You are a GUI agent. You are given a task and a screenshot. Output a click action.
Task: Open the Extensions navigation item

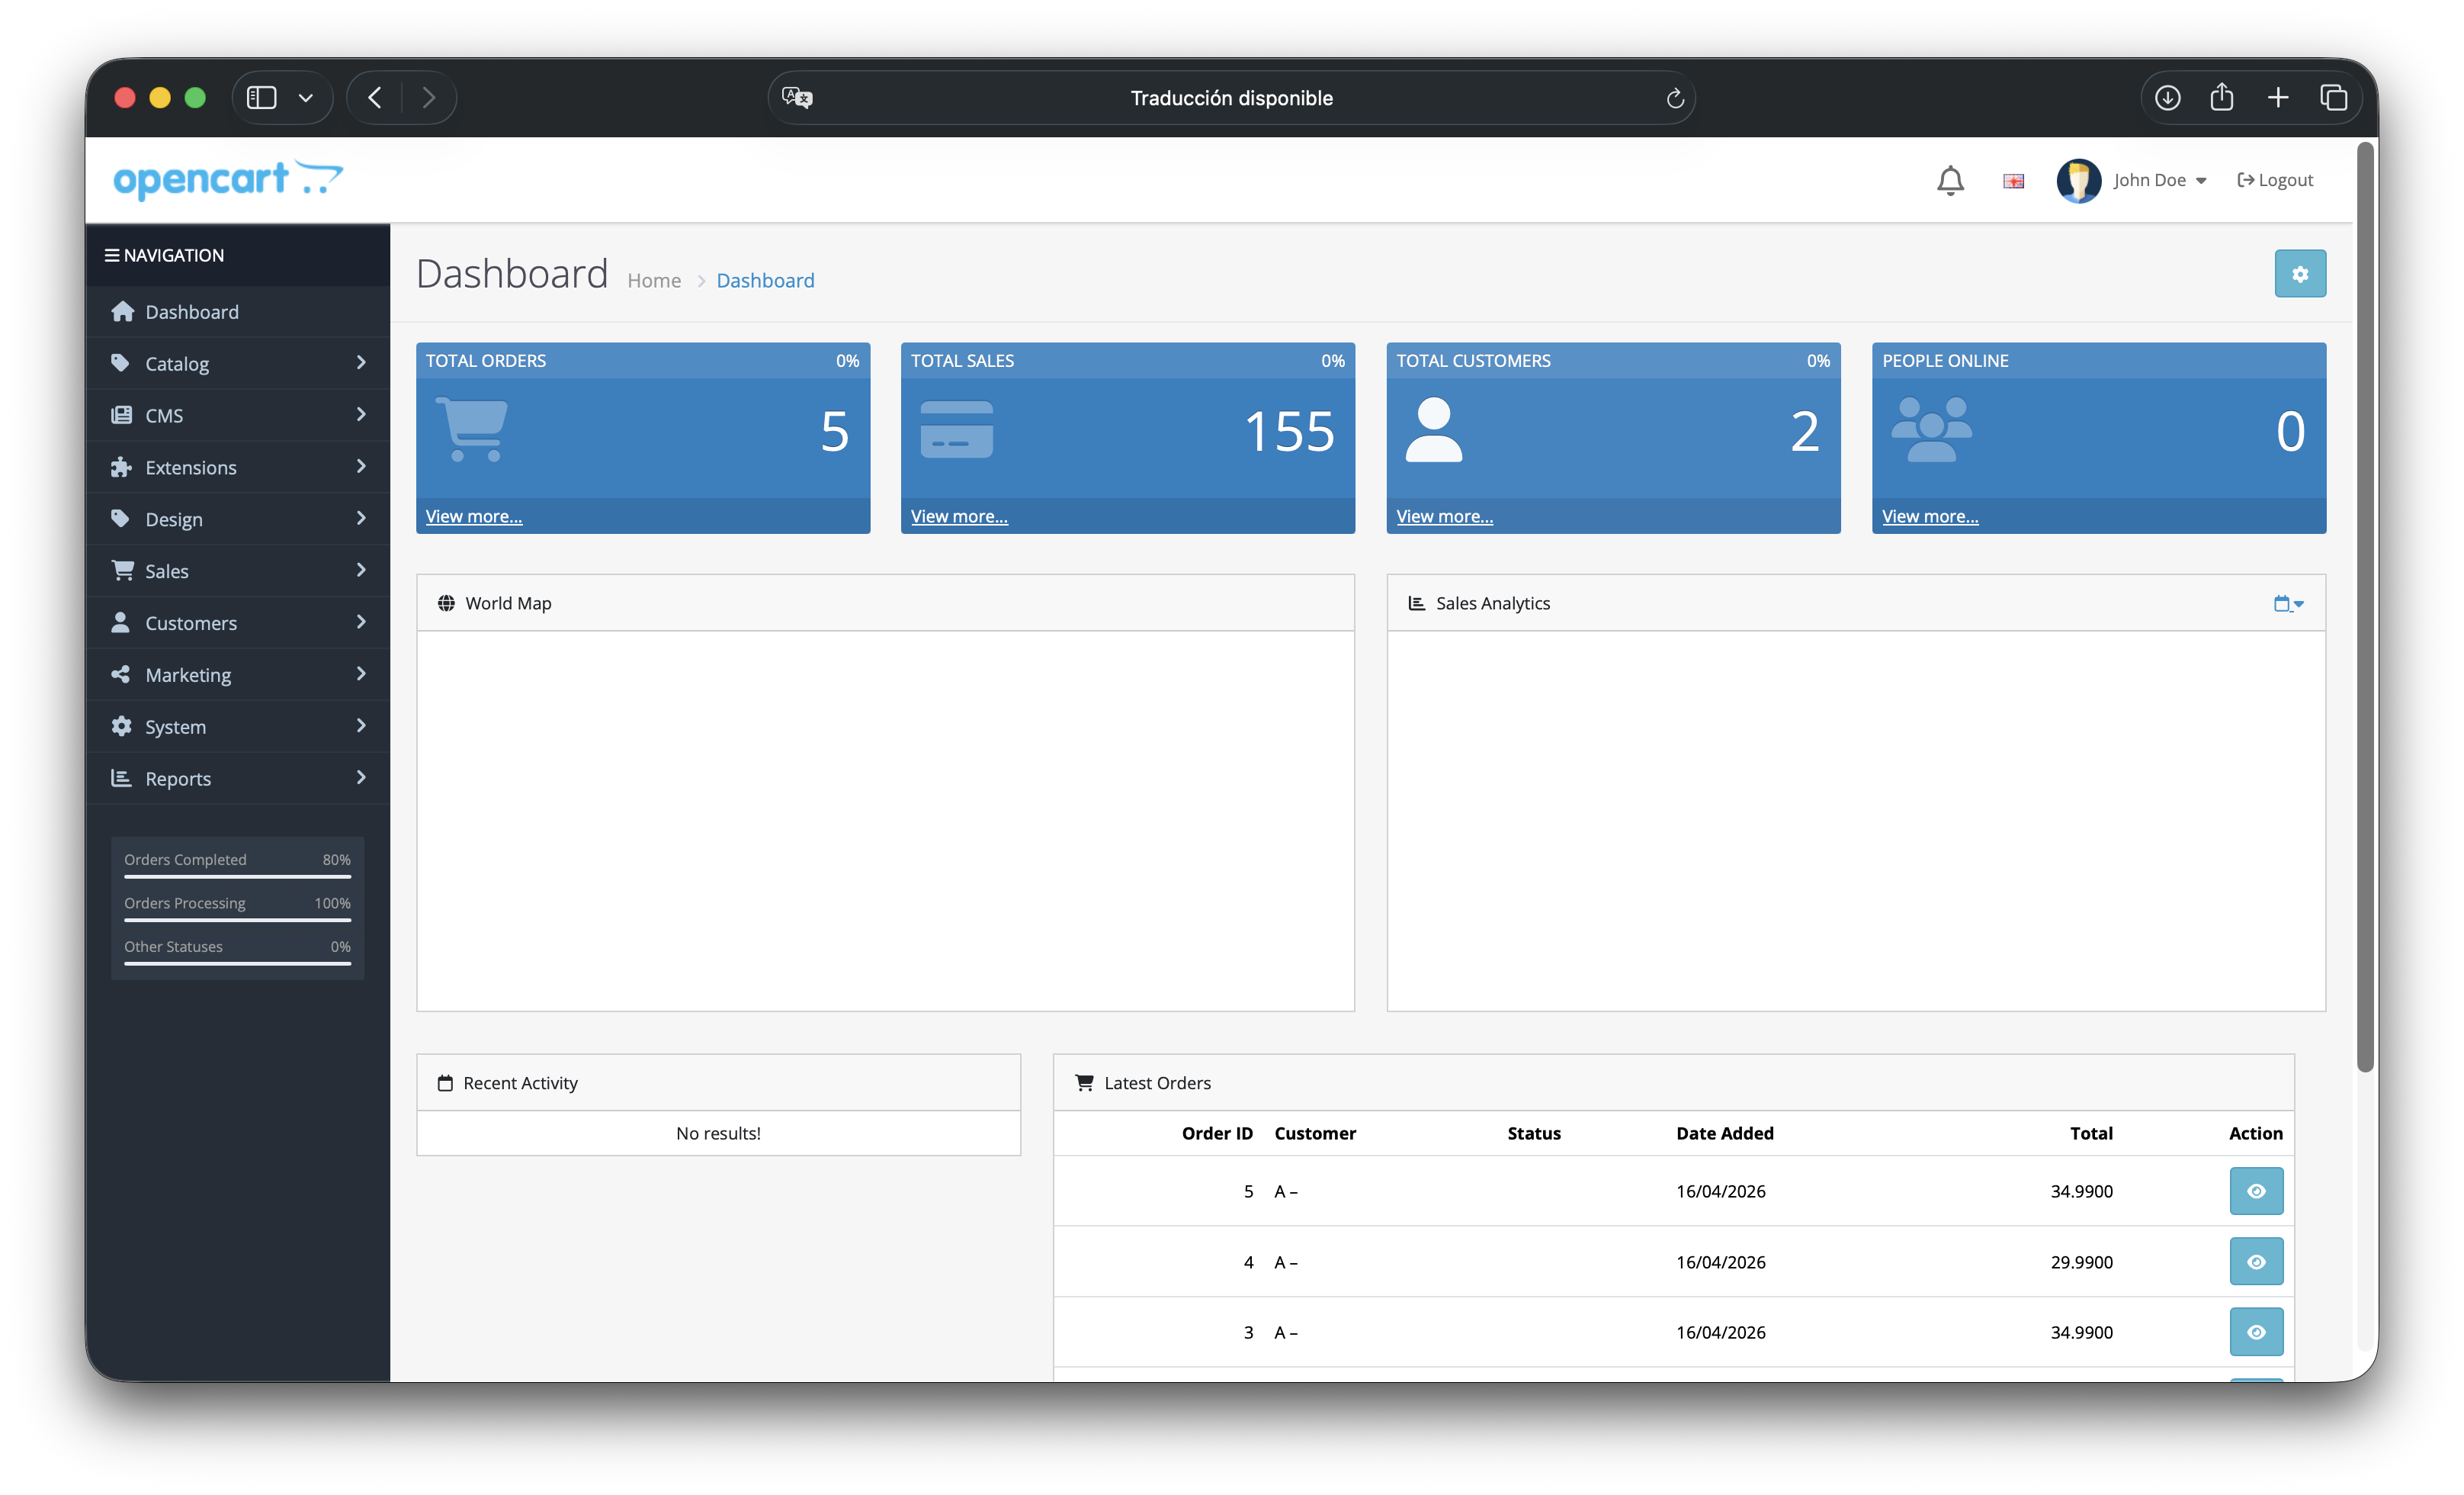190,466
